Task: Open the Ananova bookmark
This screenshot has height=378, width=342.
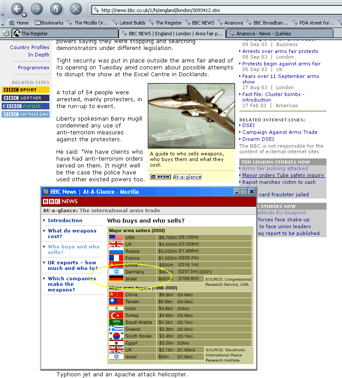Action: coord(230,23)
